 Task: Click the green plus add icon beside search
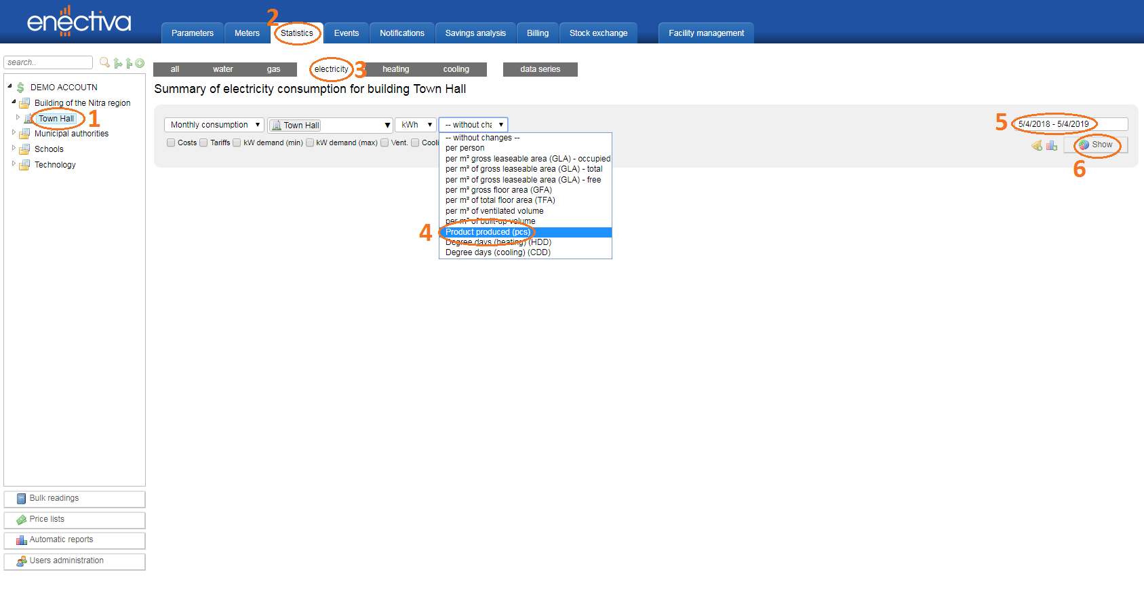pos(140,63)
